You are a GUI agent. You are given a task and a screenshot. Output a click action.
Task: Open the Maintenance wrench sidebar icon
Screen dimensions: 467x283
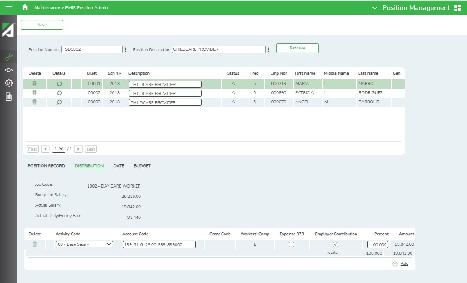[x=8, y=56]
